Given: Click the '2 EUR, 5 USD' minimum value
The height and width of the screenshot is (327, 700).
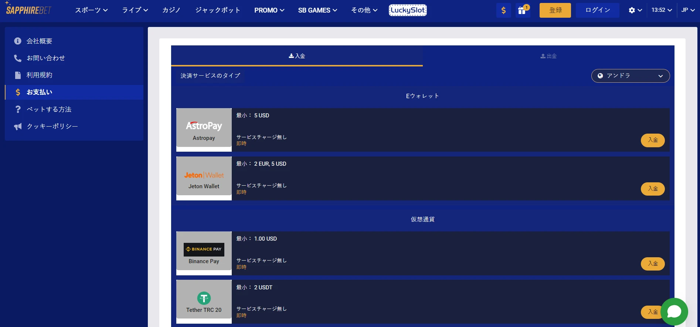Looking at the screenshot, I should coord(270,164).
